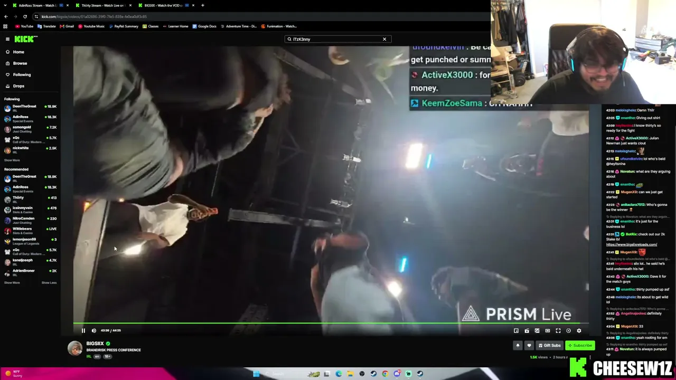Viewport: 676px width, 380px height.
Task: Pause the video playback
Action: [x=83, y=330]
